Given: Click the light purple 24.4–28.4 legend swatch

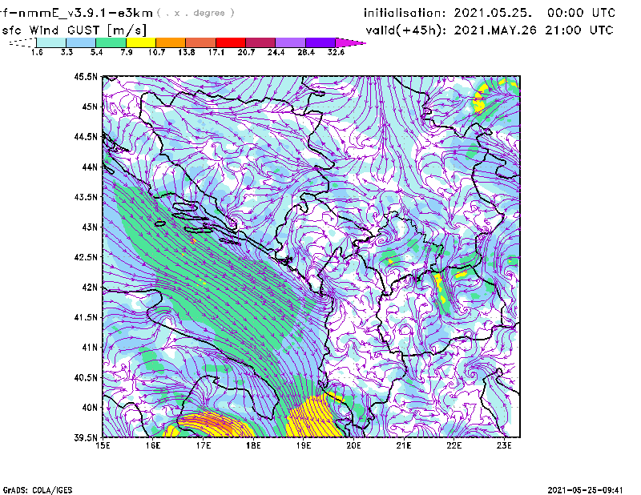Looking at the screenshot, I should (x=291, y=42).
